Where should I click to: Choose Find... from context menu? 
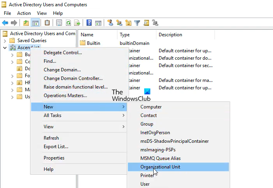pyautogui.click(x=79, y=61)
